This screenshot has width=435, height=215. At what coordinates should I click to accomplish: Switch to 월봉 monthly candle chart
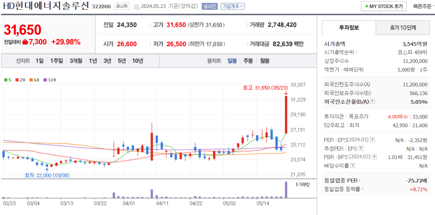tap(265, 61)
